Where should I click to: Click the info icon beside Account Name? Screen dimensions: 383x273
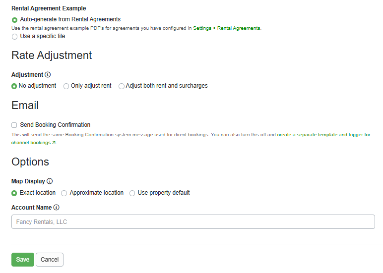pyautogui.click(x=57, y=208)
